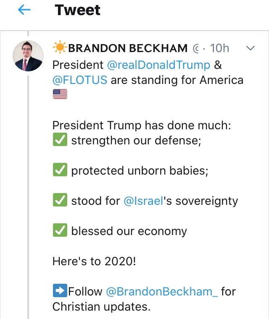Open the @realDonaldTrump mention
This screenshot has width=269, height=319.
coord(158,65)
